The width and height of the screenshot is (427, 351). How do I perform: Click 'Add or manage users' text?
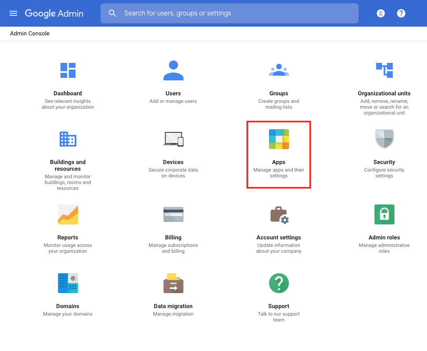click(x=173, y=101)
